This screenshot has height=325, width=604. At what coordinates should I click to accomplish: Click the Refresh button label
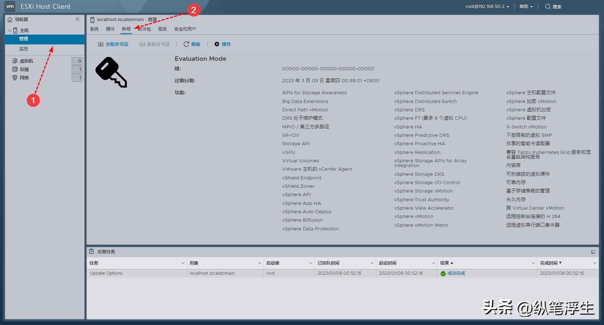point(196,44)
